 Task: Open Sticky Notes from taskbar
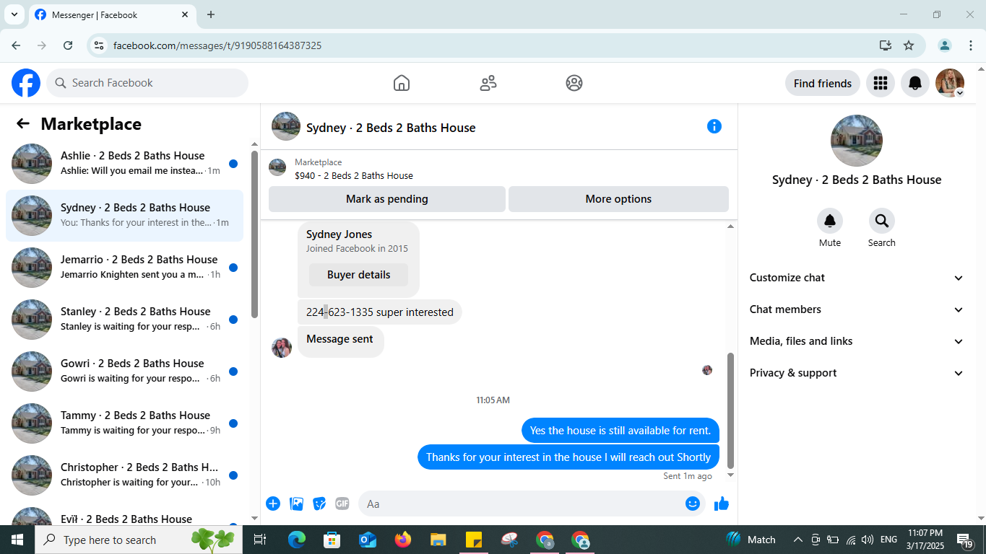pyautogui.click(x=474, y=540)
